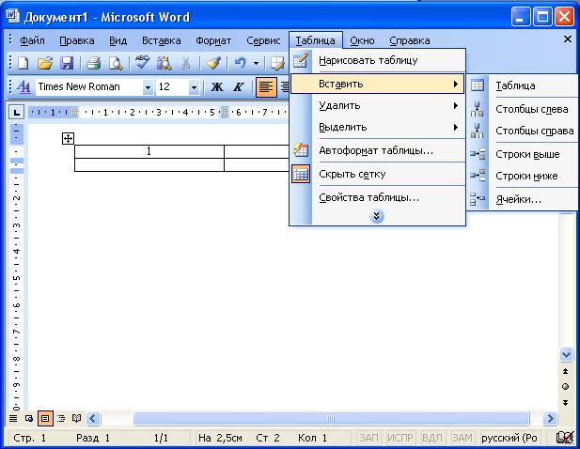Image resolution: width=580 pixels, height=449 pixels.
Task: Click the table move handle
Action: (68, 139)
